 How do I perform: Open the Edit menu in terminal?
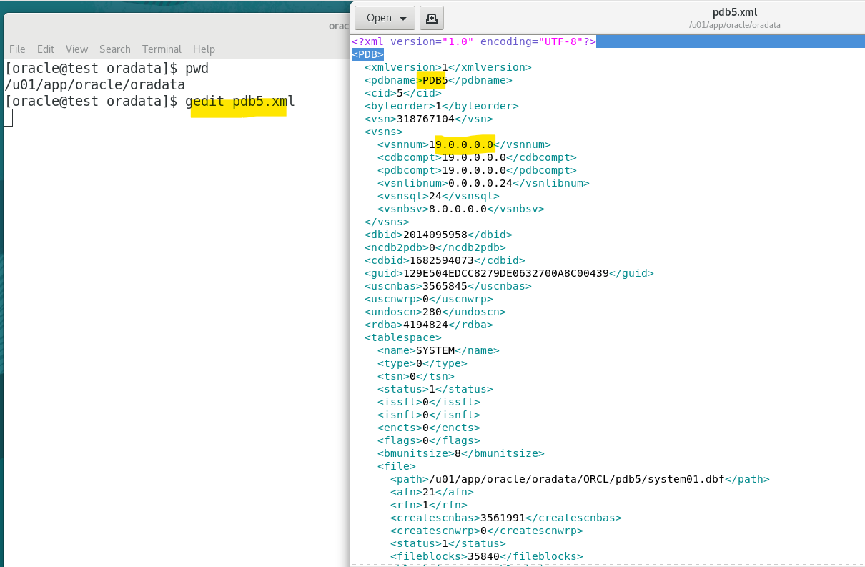tap(46, 49)
